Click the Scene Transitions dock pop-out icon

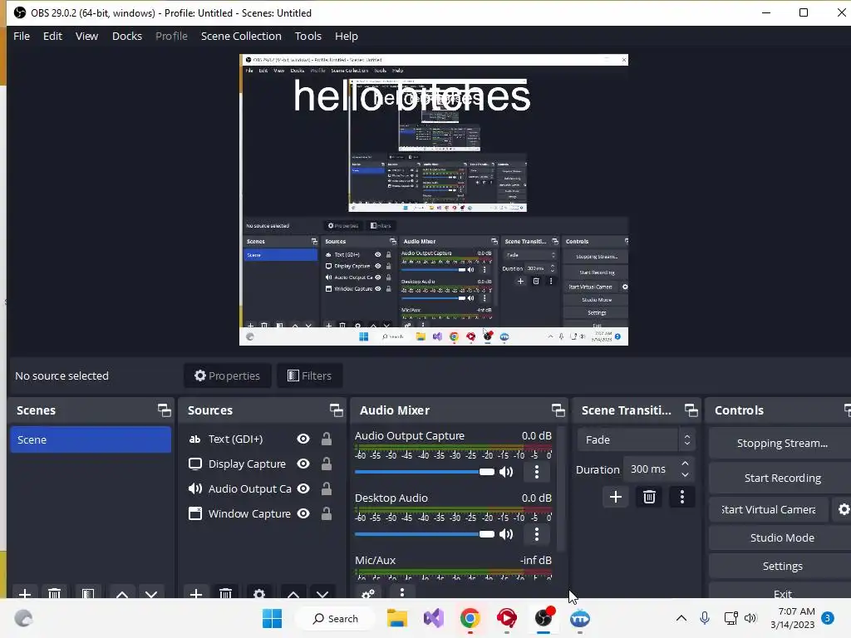point(691,410)
